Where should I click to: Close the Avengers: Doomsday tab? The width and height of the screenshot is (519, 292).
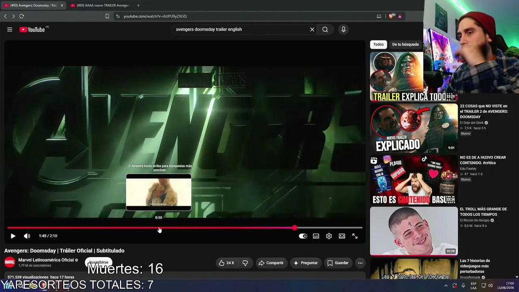62,5
